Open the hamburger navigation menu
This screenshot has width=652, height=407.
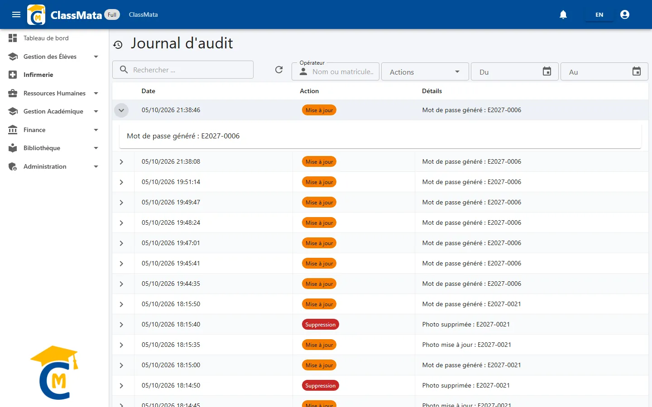[16, 14]
